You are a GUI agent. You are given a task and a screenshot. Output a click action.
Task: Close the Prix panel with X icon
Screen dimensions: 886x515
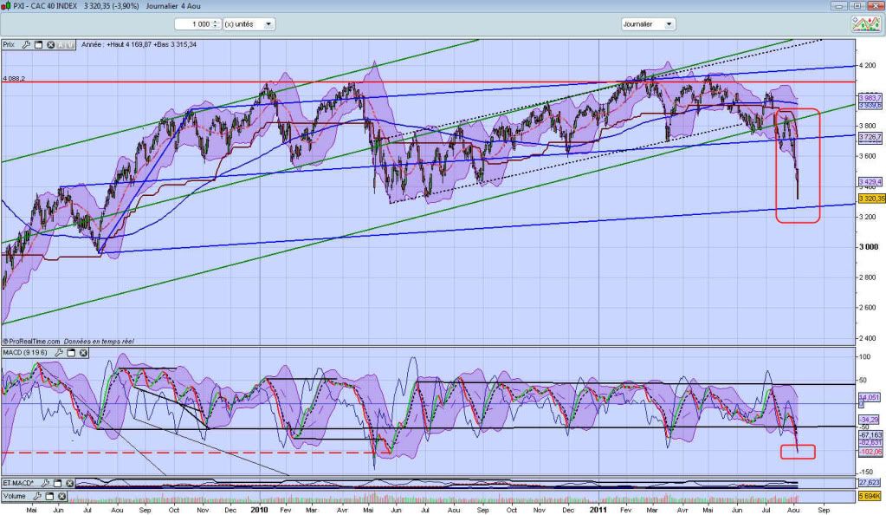(50, 44)
